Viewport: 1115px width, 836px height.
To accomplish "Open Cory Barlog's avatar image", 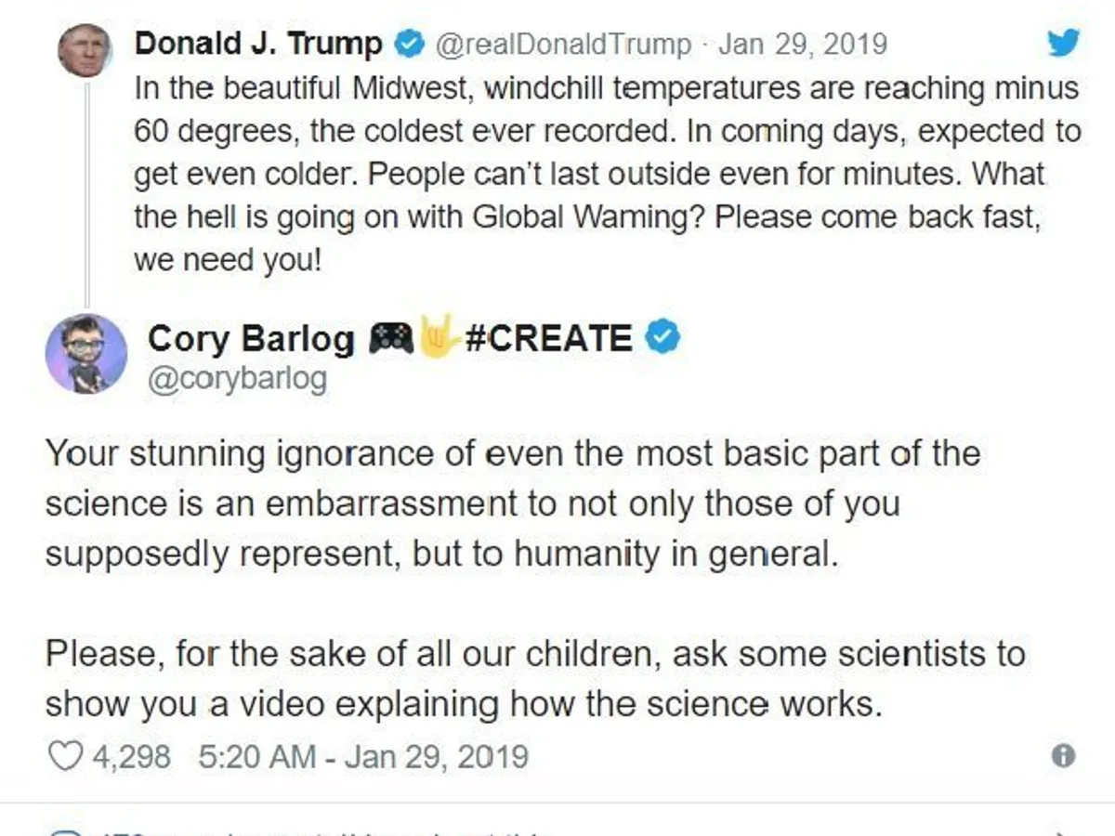I will (x=86, y=354).
